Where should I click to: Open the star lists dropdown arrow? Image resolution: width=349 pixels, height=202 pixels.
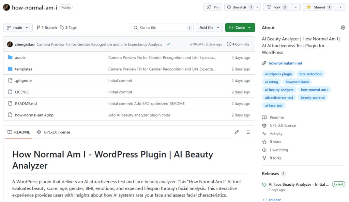[x=340, y=7]
